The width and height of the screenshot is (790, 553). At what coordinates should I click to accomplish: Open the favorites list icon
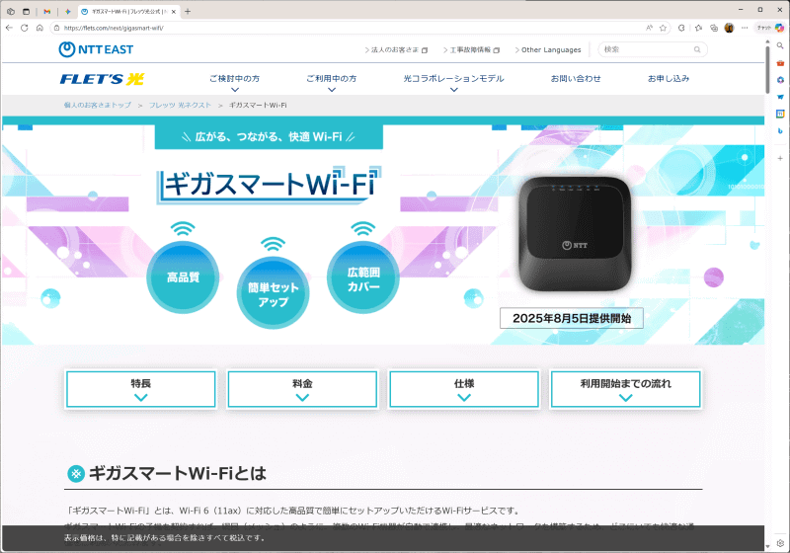click(x=698, y=28)
